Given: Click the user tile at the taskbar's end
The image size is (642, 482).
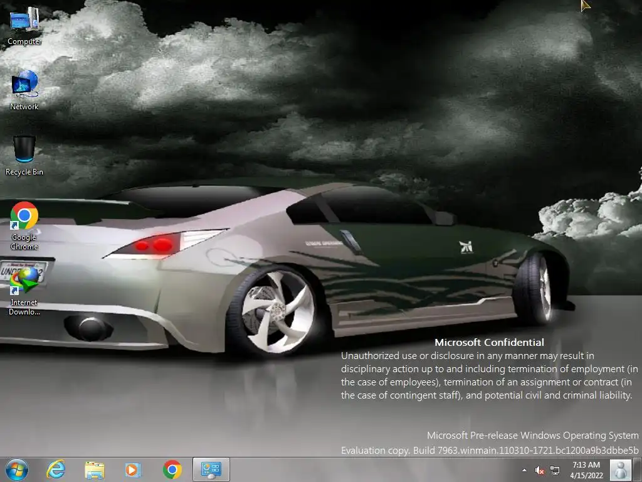Looking at the screenshot, I should click(x=621, y=469).
